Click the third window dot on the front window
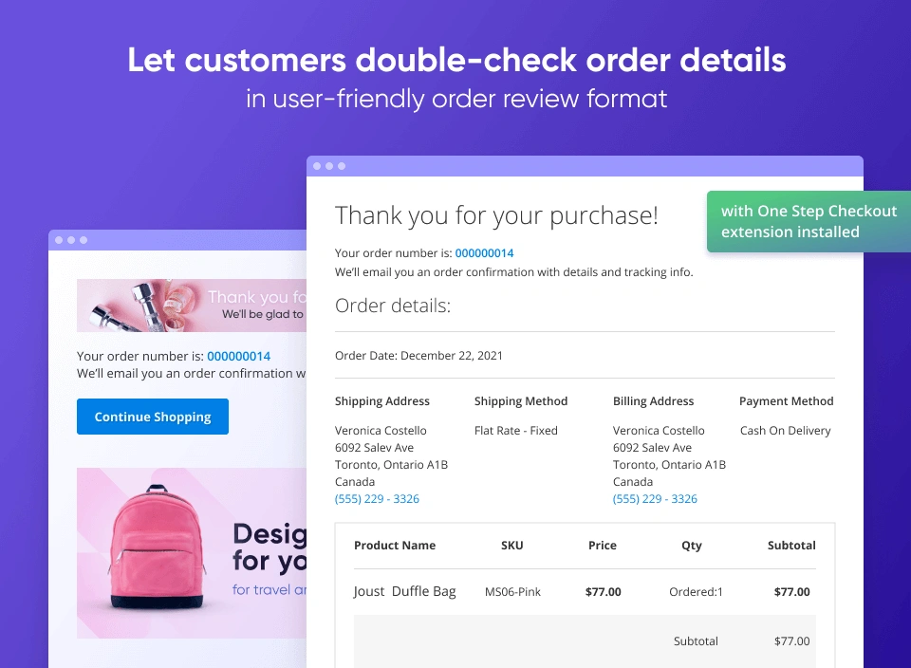Image resolution: width=911 pixels, height=668 pixels. 340,165
